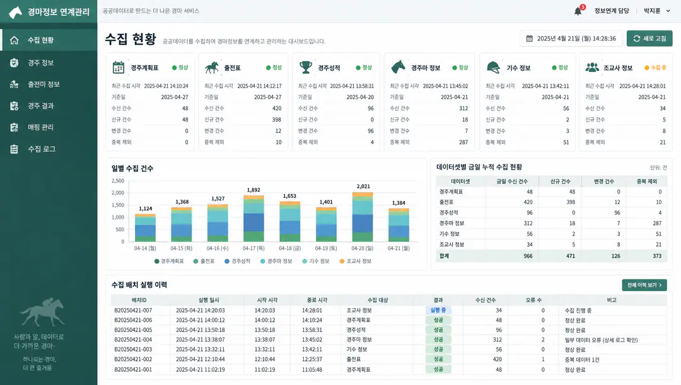Click 일부 데이터 오류 (상세 로그 확인) note
681x385 pixels.
601,340
